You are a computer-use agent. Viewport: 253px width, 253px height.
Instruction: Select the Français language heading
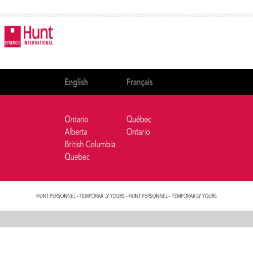(x=140, y=82)
